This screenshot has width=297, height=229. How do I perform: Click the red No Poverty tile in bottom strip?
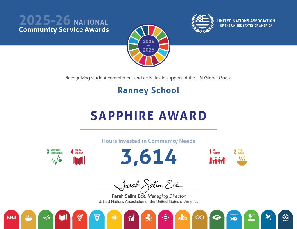pyautogui.click(x=11, y=219)
